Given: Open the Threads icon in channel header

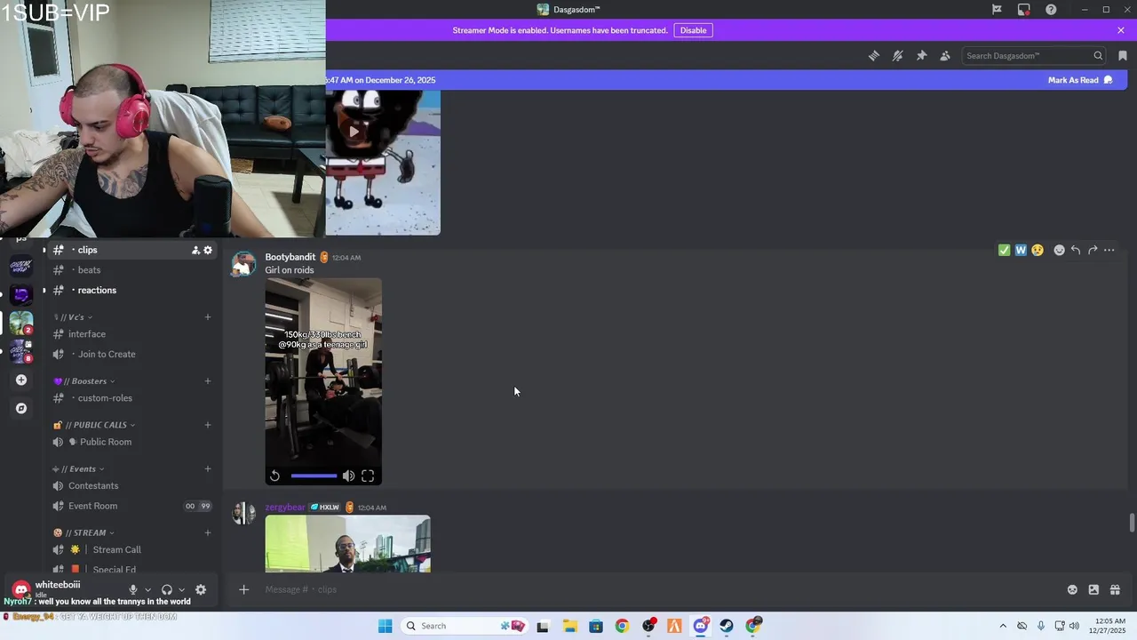Looking at the screenshot, I should pyautogui.click(x=874, y=55).
